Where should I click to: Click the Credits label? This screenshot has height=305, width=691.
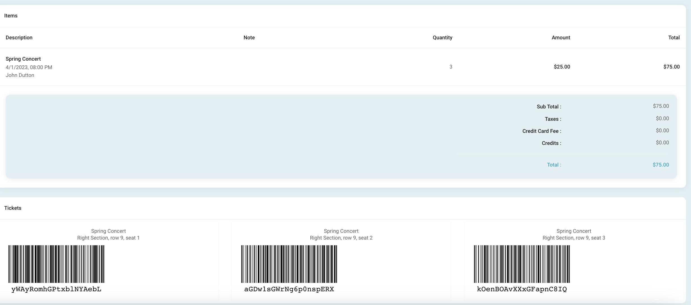[x=552, y=143]
